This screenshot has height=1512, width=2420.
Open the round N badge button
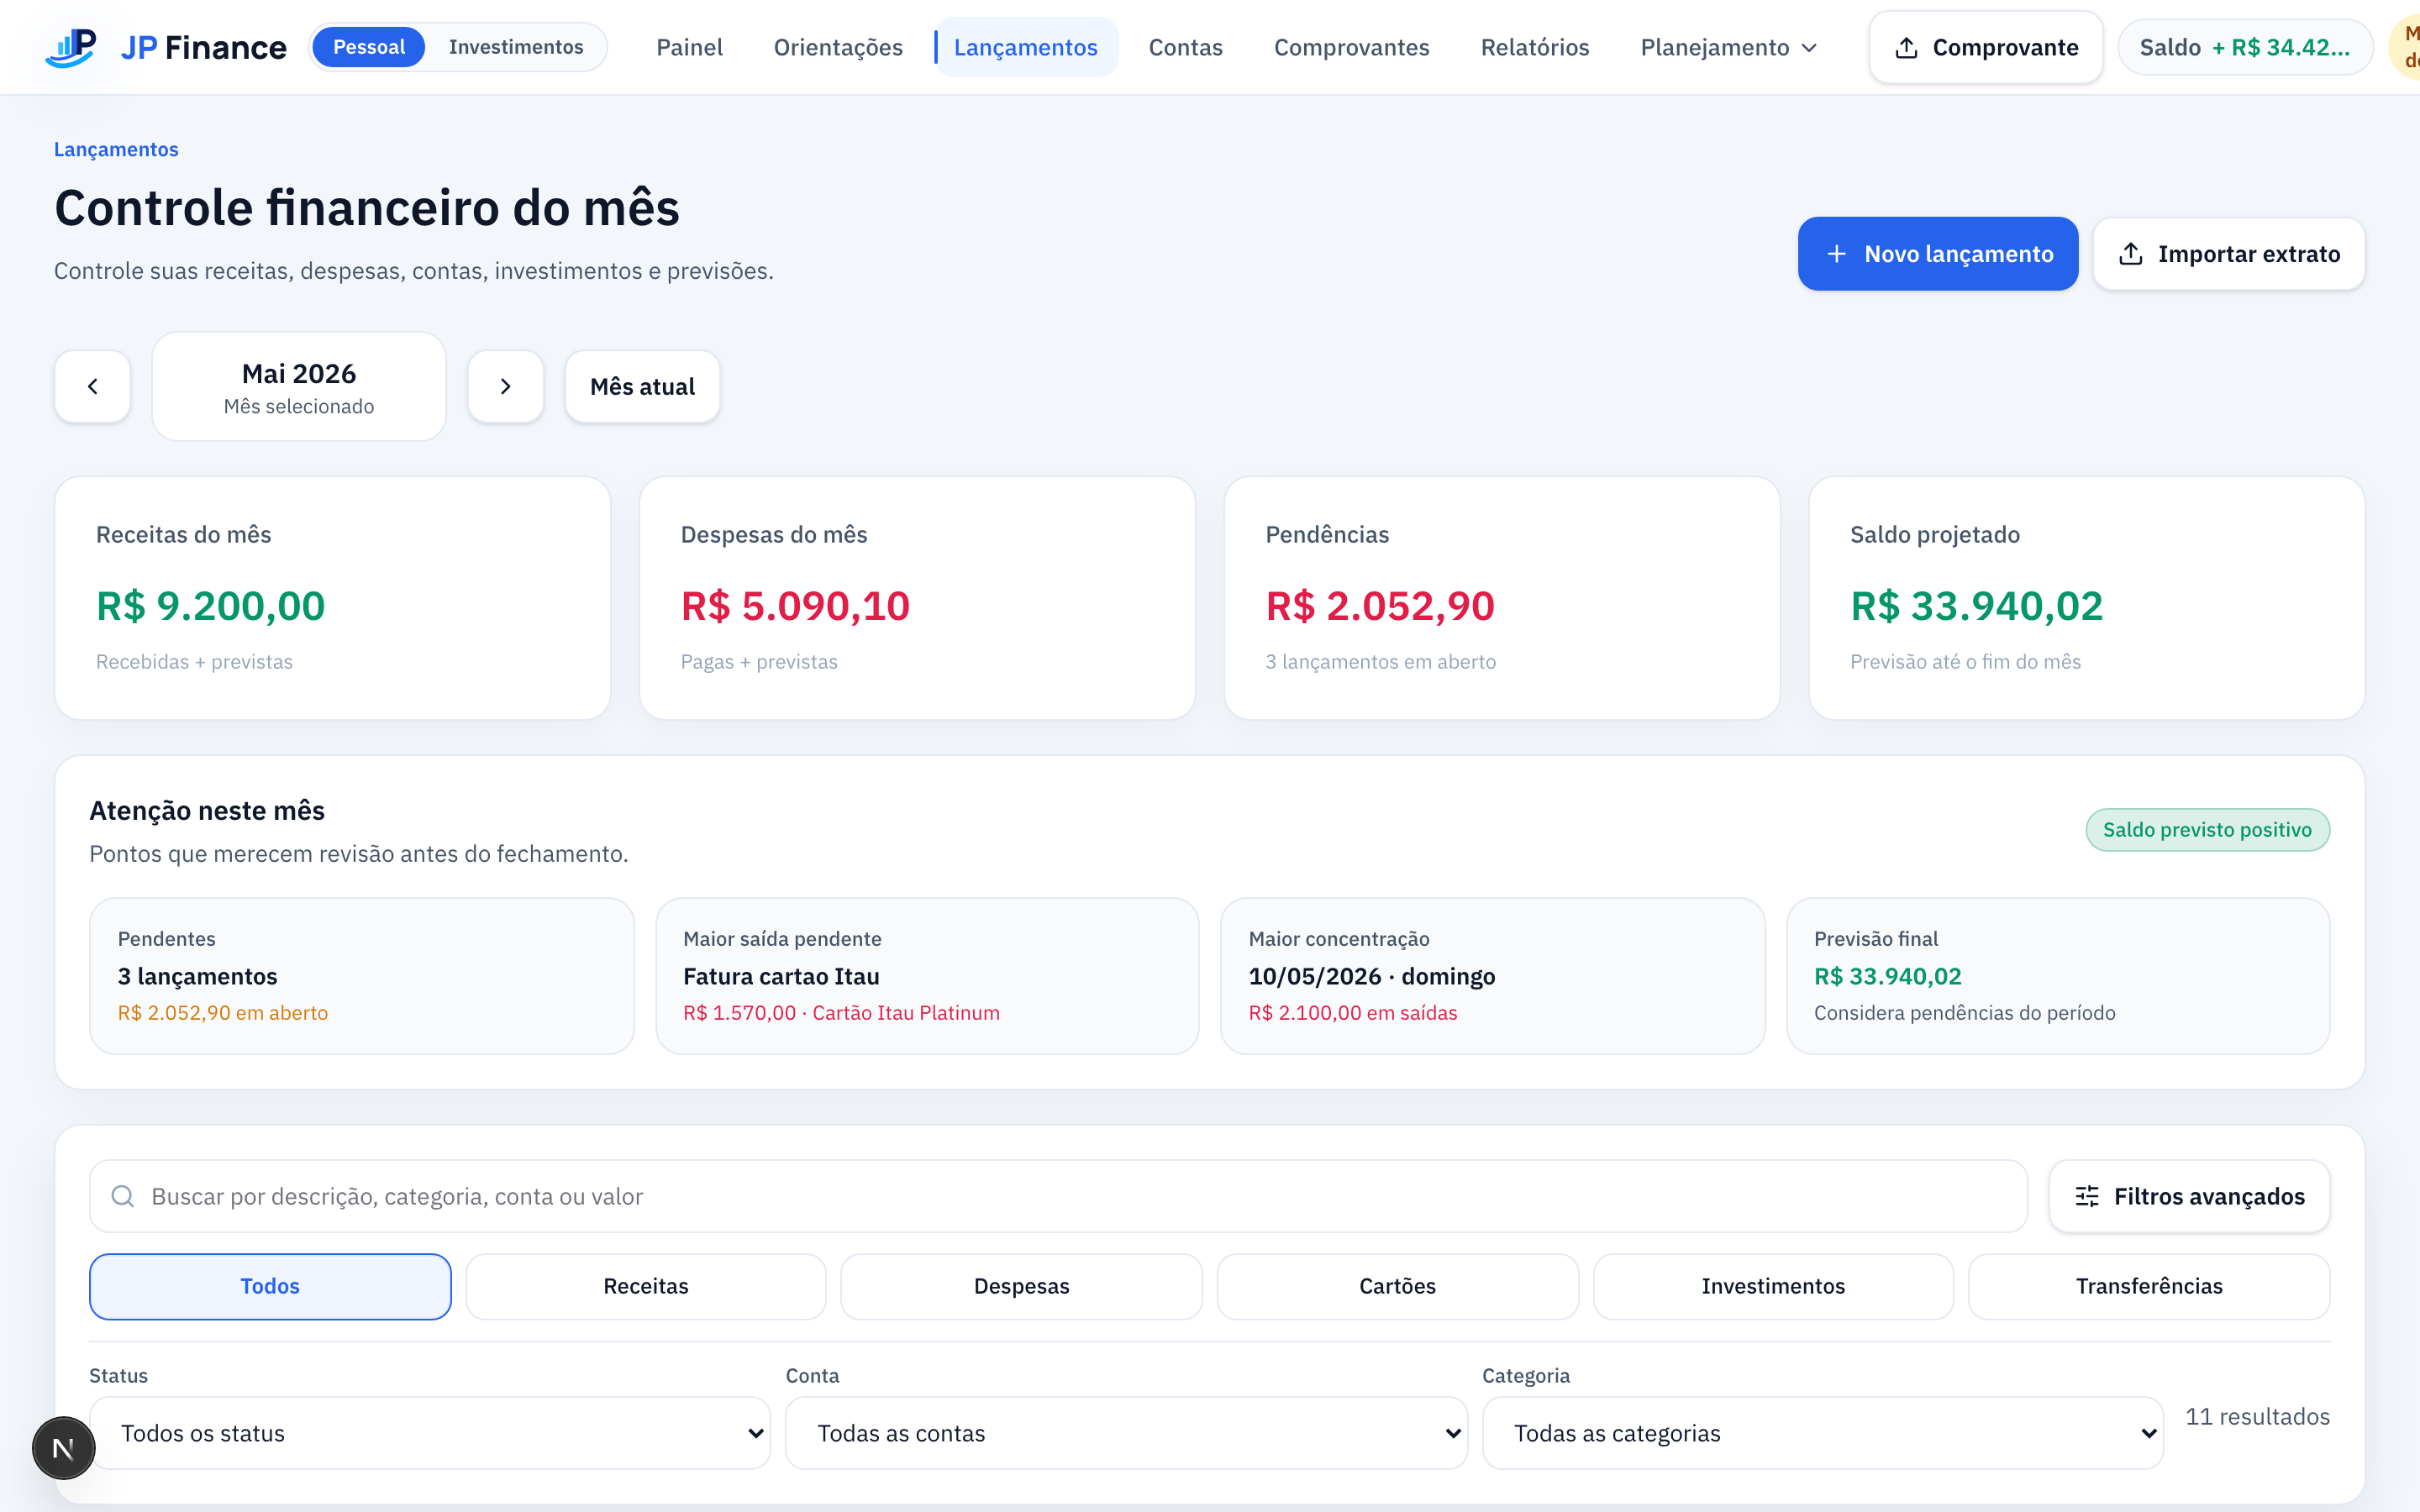coord(63,1448)
